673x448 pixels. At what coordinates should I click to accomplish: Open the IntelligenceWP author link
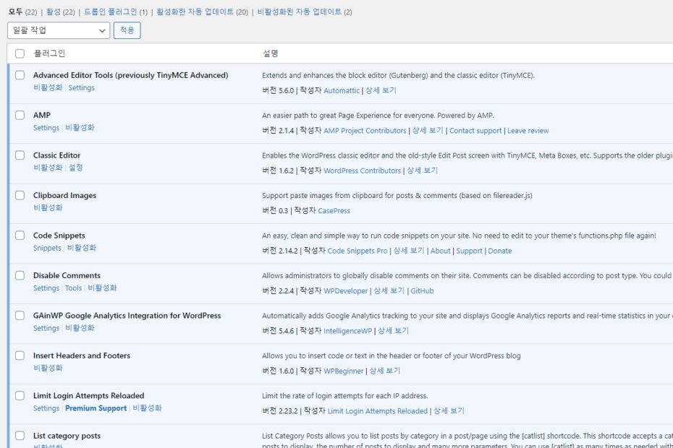coord(347,331)
